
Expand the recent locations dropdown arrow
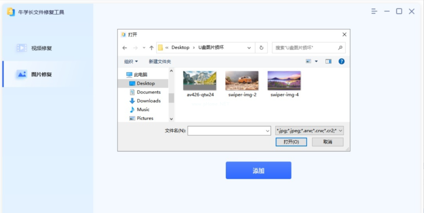click(x=144, y=48)
